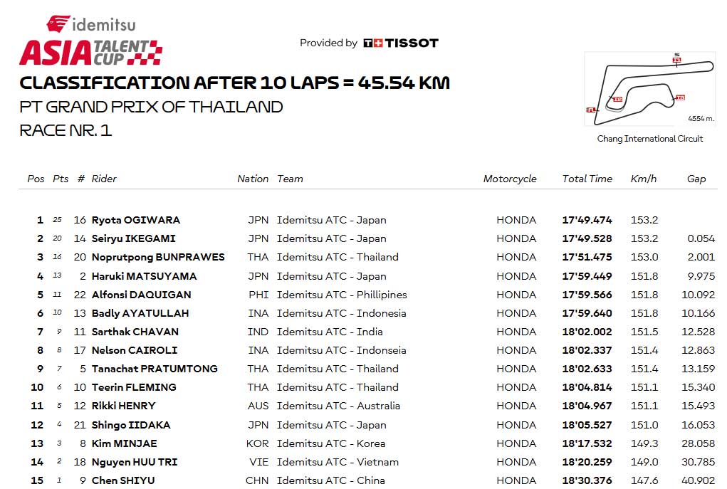Click the Gap column header
727x489 pixels.
pyautogui.click(x=696, y=179)
